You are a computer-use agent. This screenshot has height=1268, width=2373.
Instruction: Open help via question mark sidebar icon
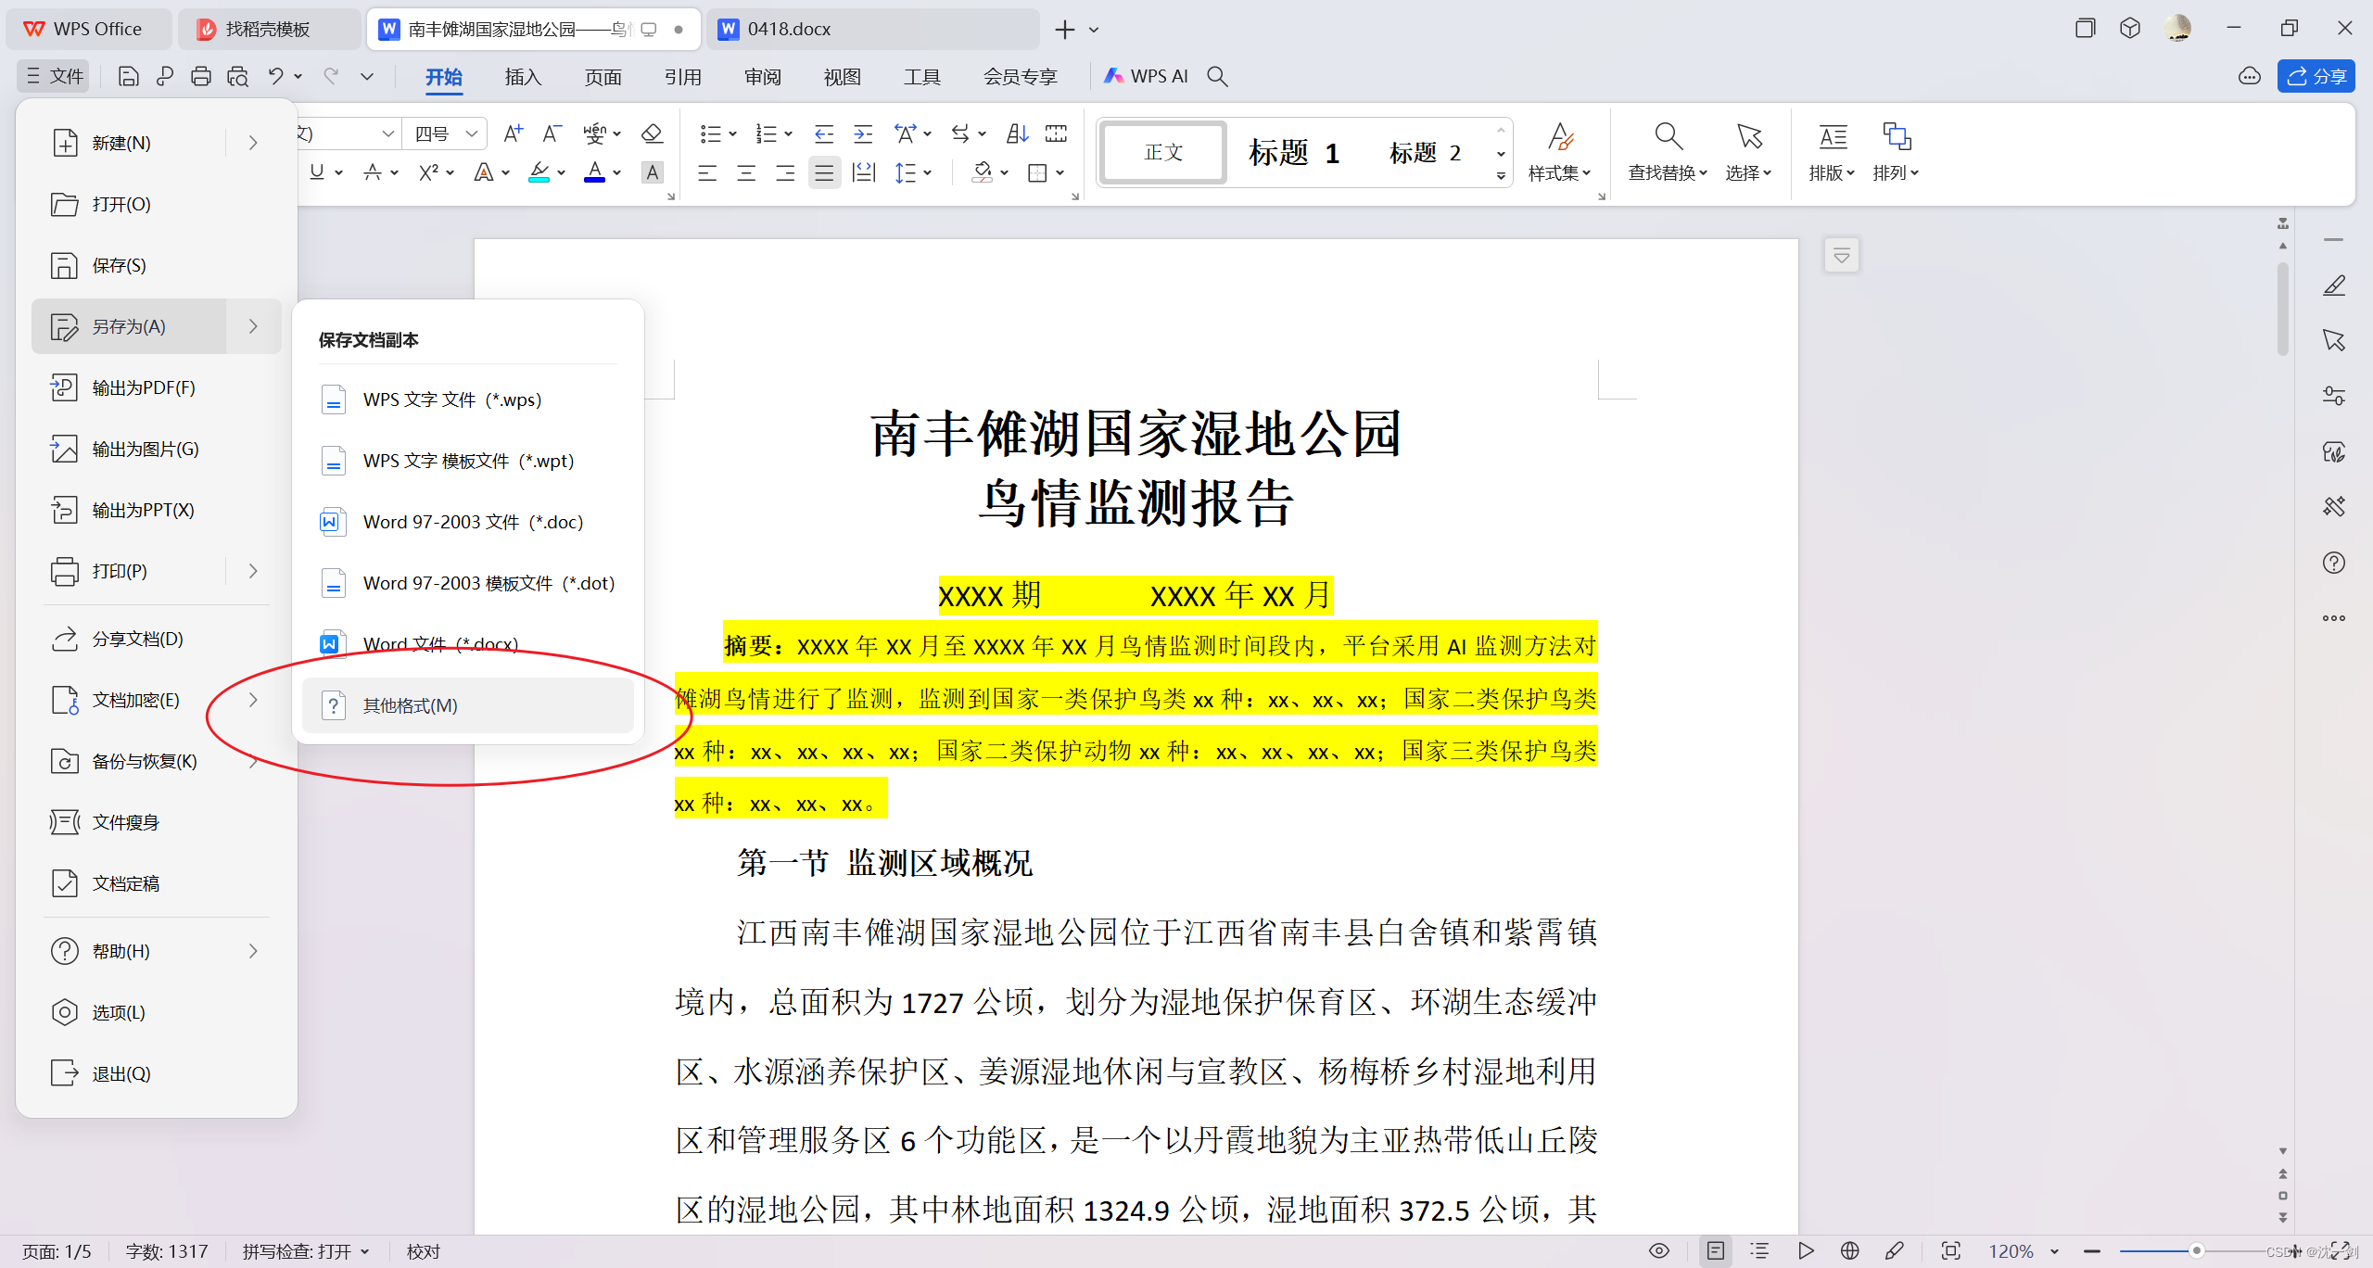(x=2334, y=563)
